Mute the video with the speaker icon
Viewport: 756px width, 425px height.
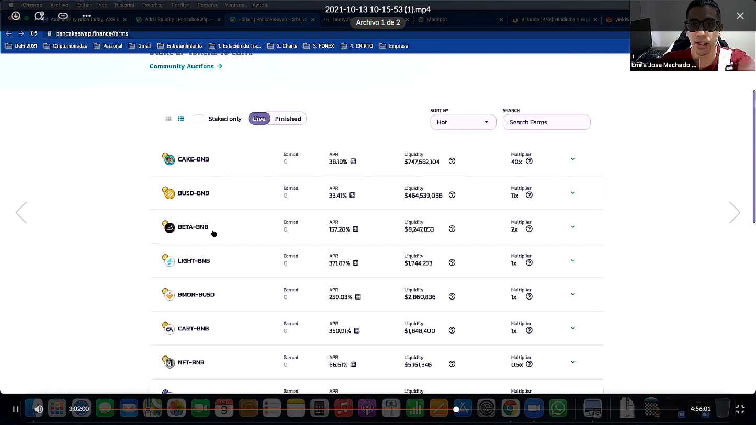(38, 409)
